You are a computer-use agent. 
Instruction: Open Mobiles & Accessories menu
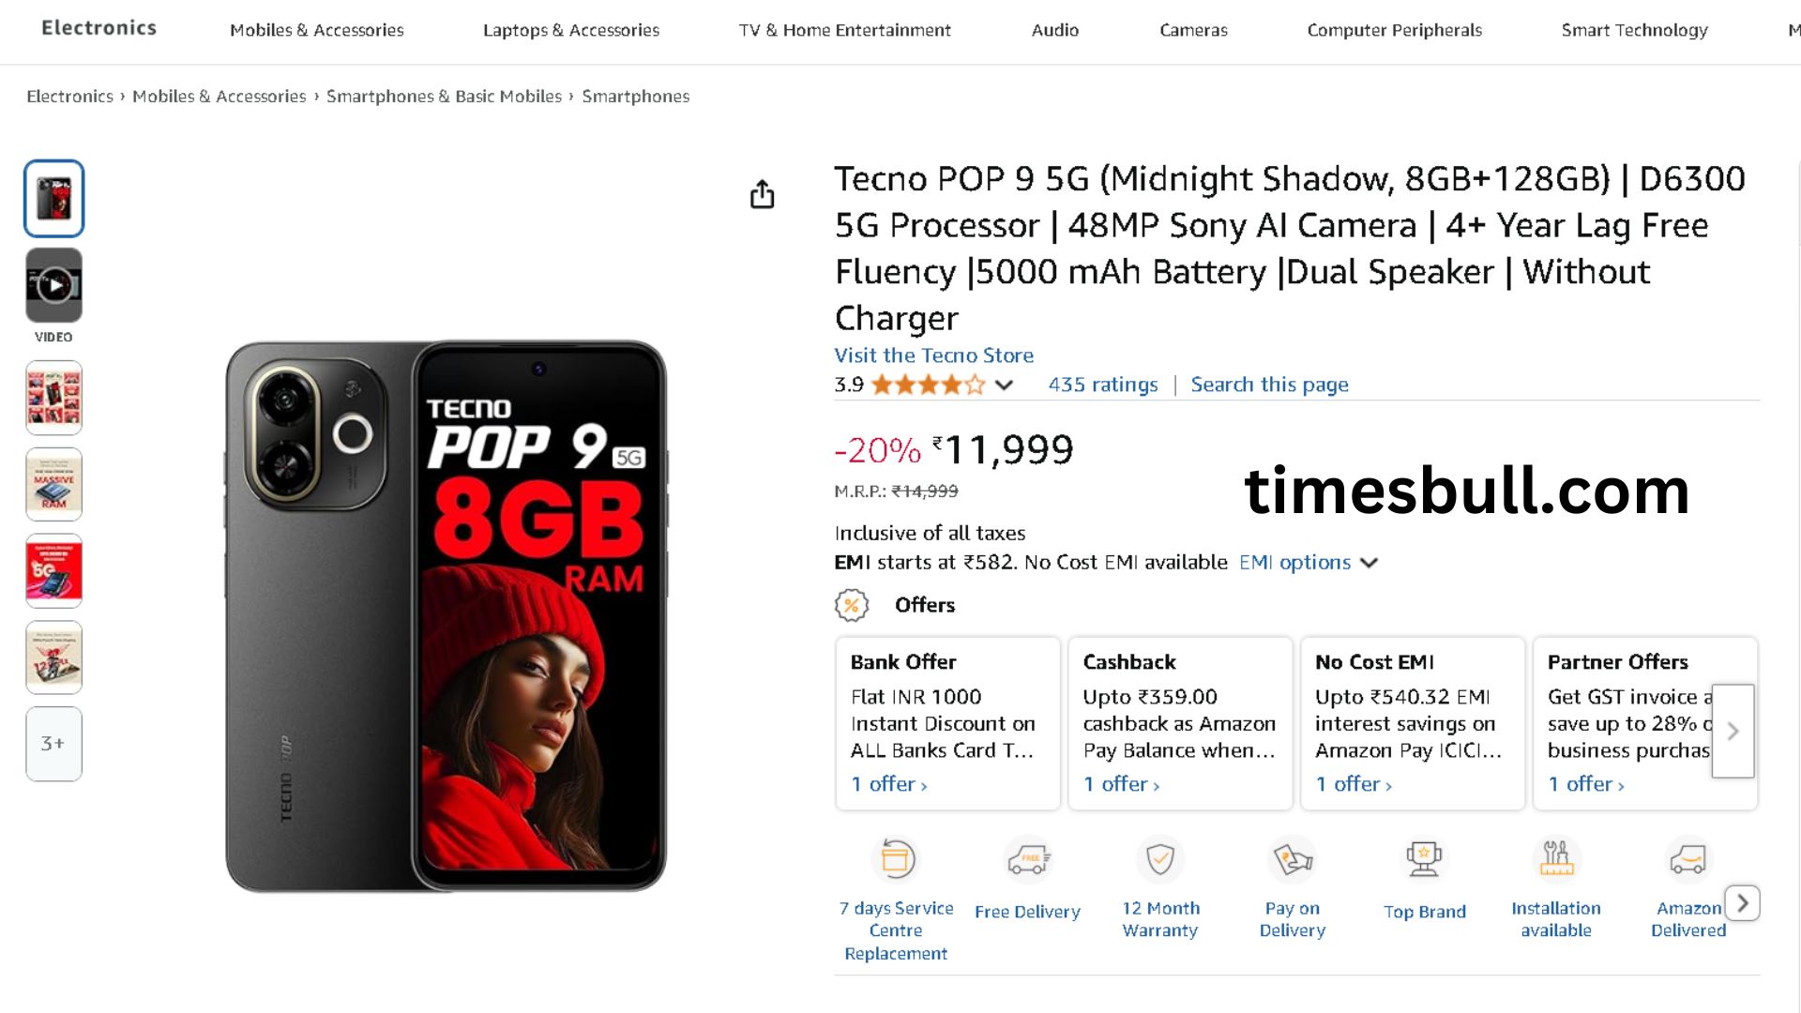click(317, 30)
